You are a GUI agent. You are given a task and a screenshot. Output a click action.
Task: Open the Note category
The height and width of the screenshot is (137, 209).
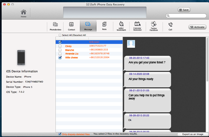(x=104, y=26)
